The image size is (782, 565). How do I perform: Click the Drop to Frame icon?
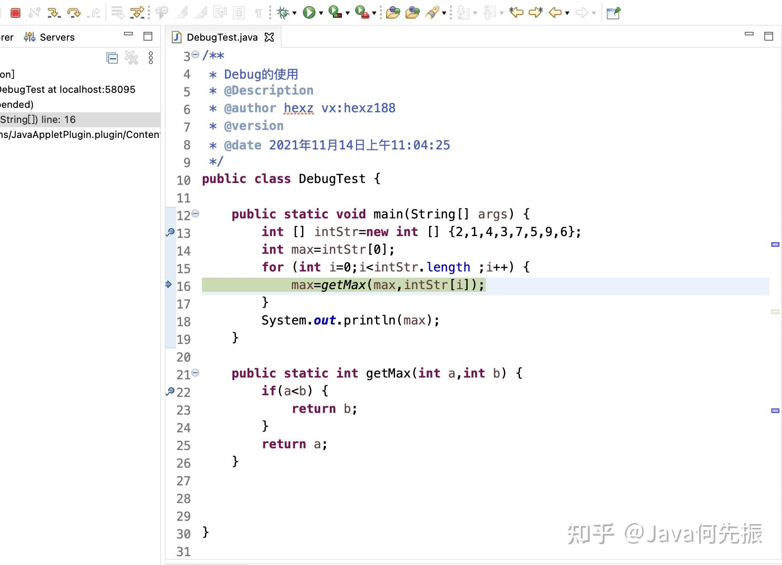point(117,13)
